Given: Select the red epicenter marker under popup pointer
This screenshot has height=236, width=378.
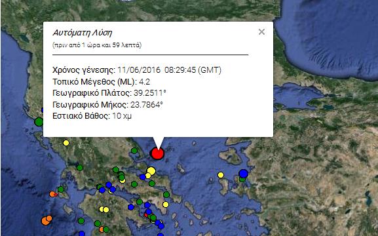Looking at the screenshot, I should click(x=157, y=153).
